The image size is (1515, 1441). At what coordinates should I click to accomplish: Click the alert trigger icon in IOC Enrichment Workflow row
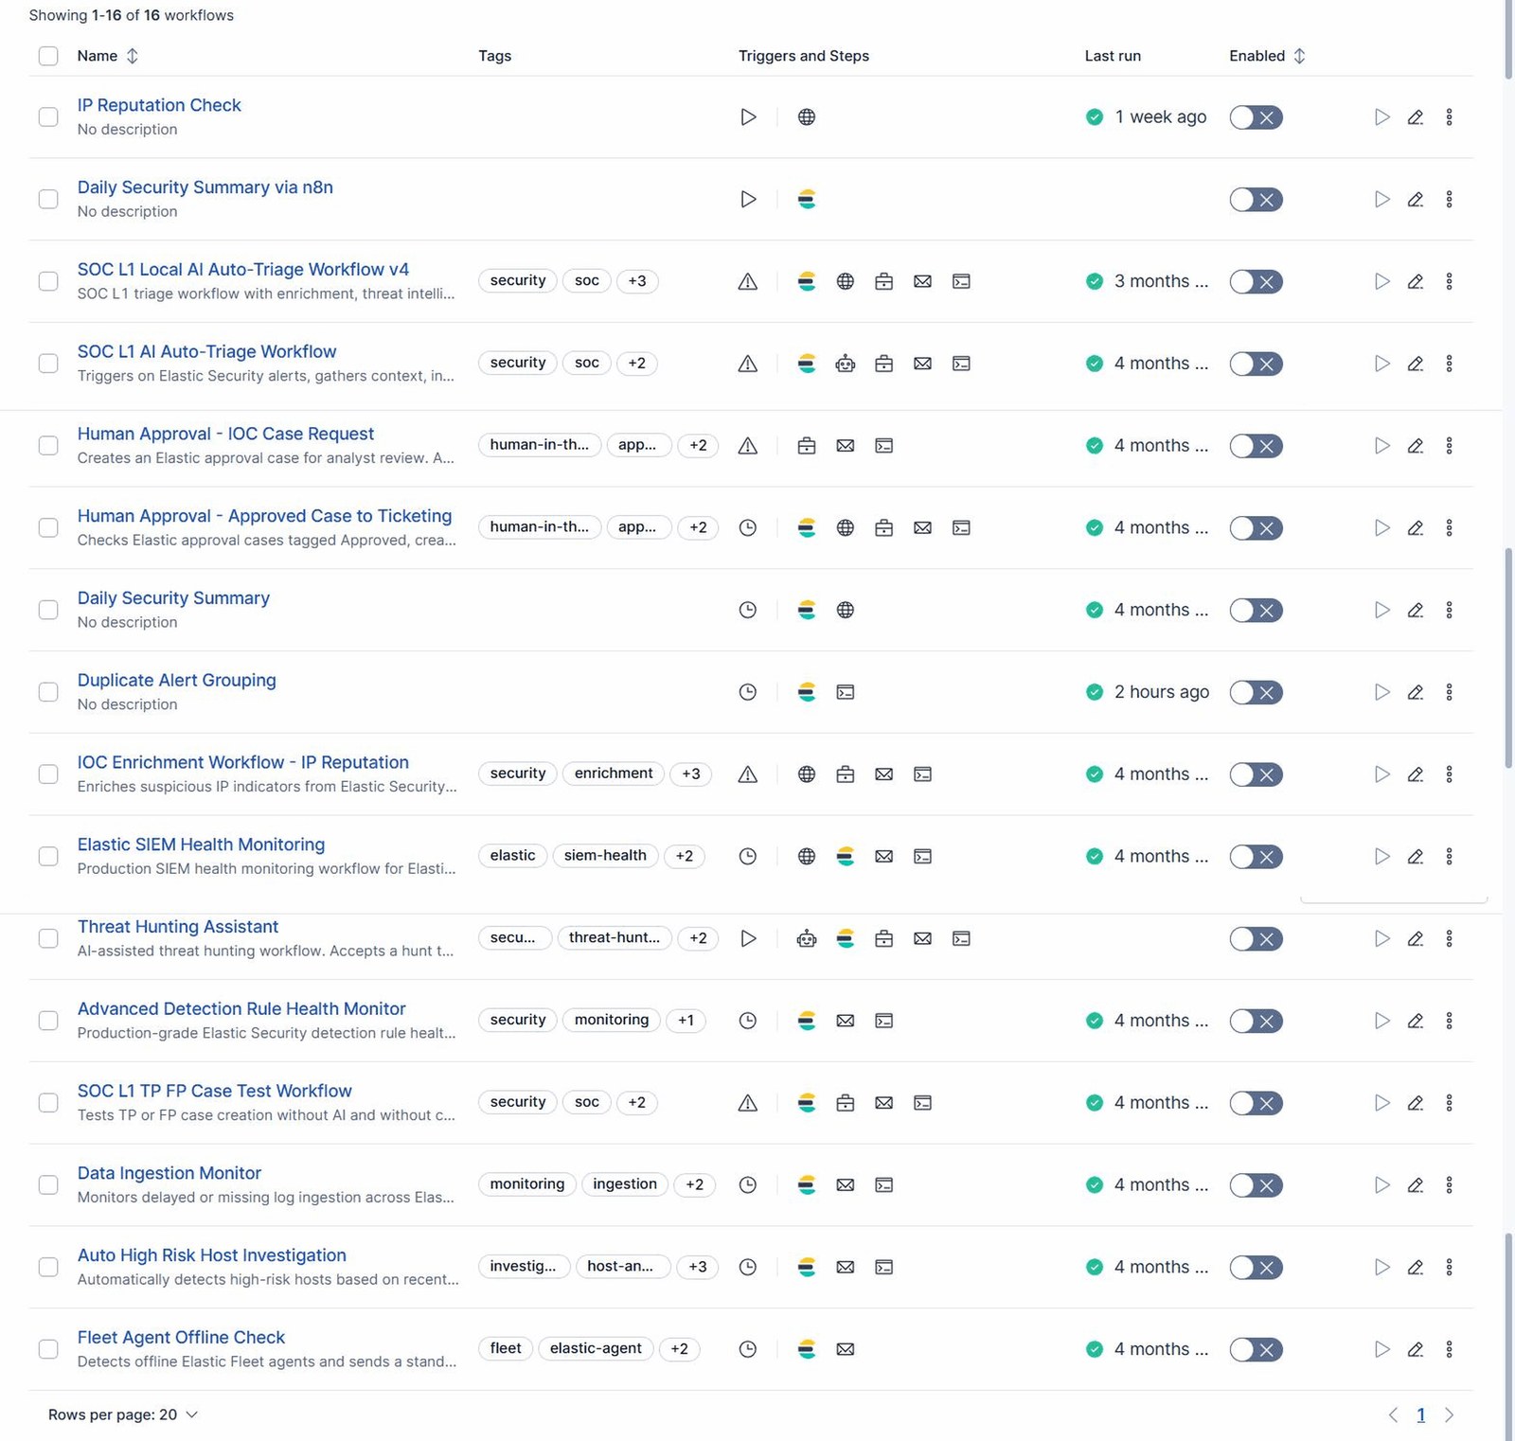click(x=748, y=774)
